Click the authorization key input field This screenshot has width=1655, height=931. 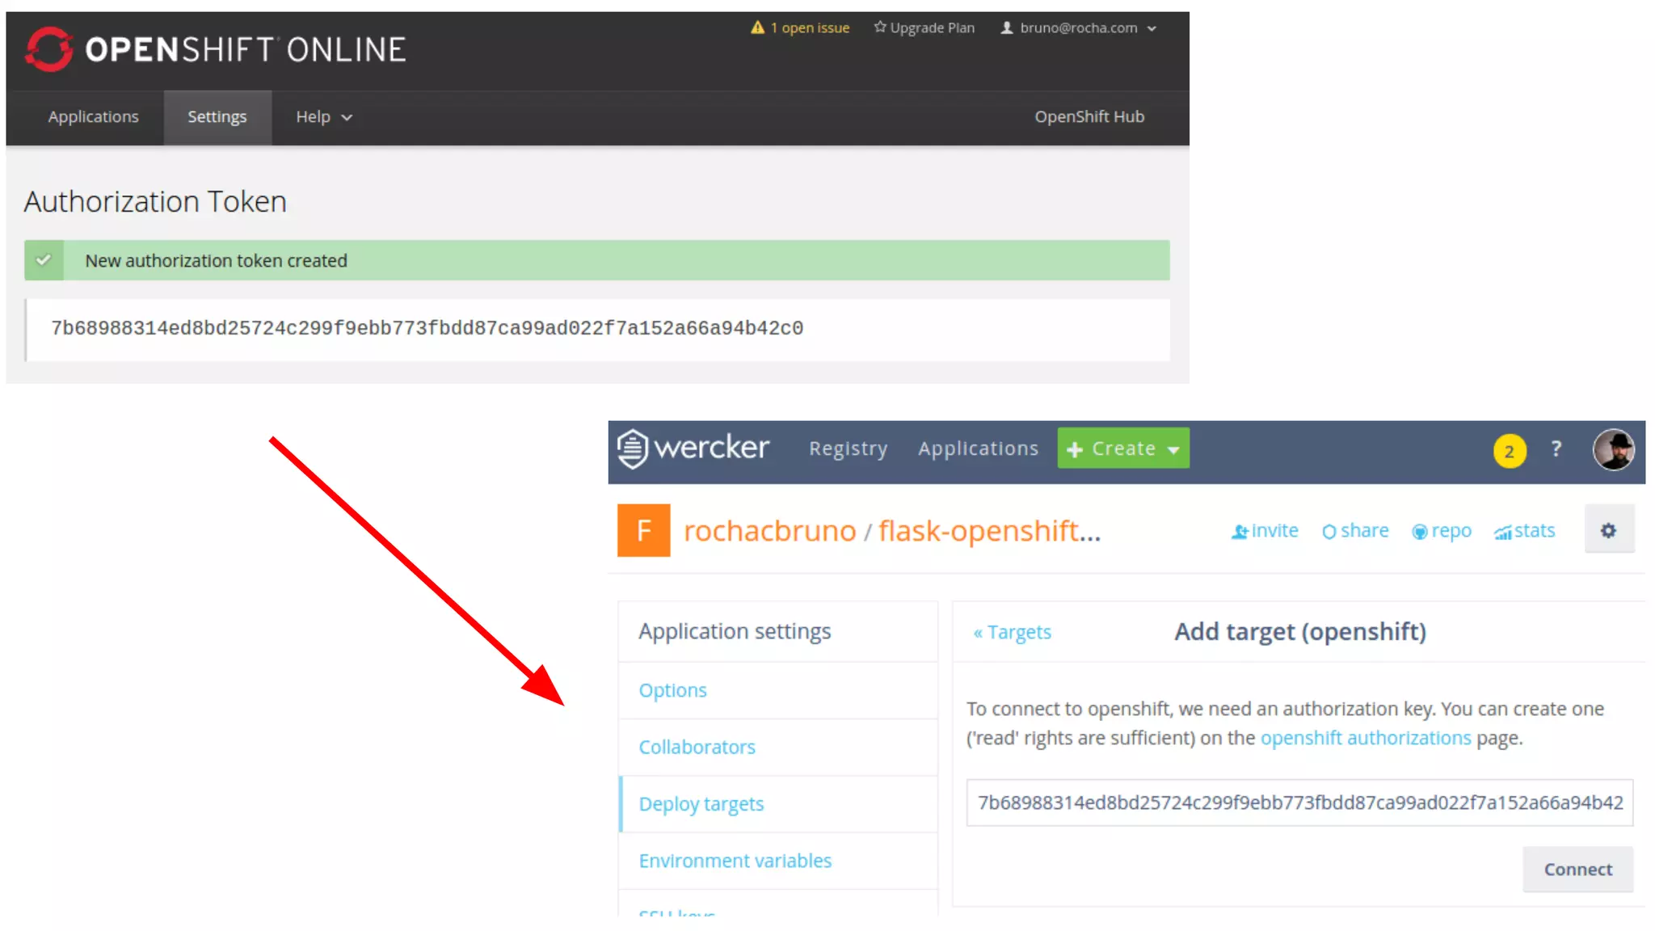(x=1299, y=803)
